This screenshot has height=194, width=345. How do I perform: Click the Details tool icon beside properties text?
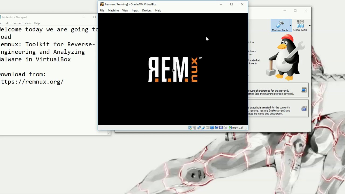tap(304, 90)
